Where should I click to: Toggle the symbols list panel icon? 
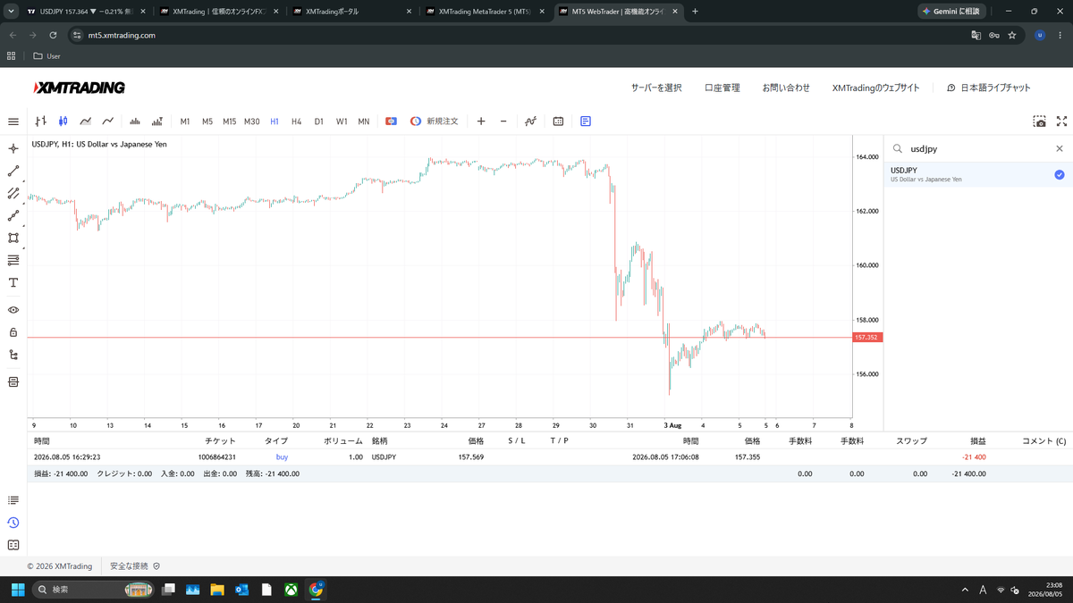(x=586, y=121)
